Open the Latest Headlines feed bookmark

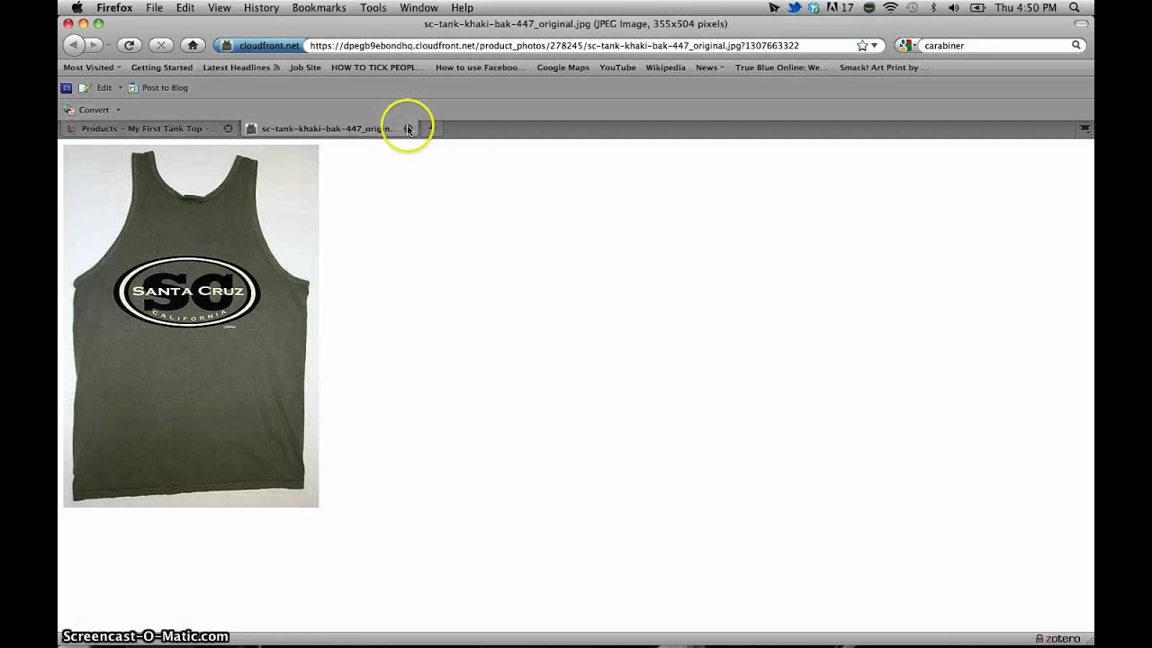240,67
